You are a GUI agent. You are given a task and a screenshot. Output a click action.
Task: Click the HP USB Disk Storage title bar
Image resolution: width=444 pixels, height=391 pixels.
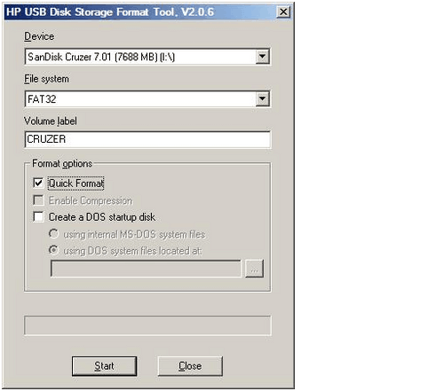click(x=140, y=12)
